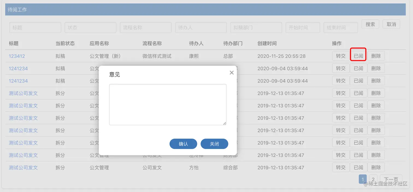This screenshot has height=192, width=413.
Task: Click the 待办部门 column header
Action: [233, 43]
